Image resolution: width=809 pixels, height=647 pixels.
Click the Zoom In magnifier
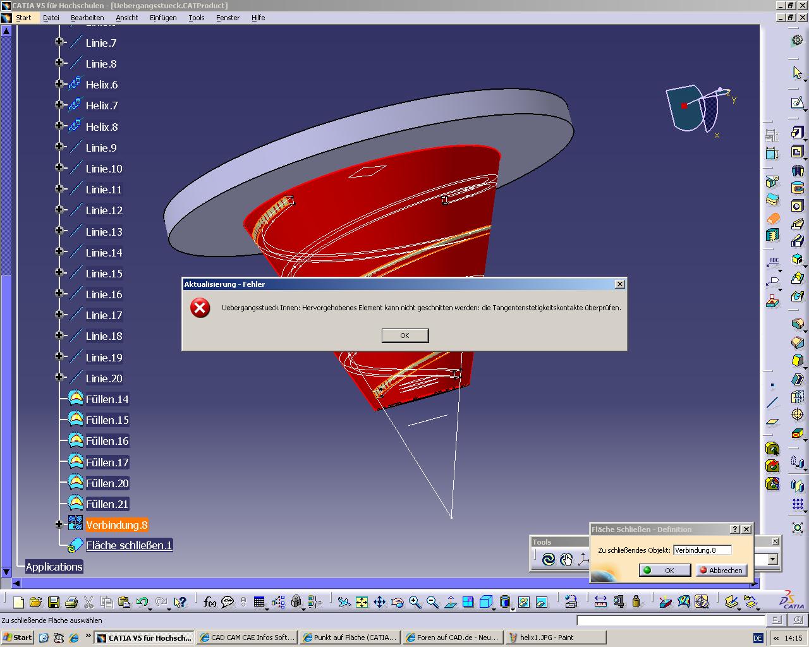pyautogui.click(x=415, y=602)
